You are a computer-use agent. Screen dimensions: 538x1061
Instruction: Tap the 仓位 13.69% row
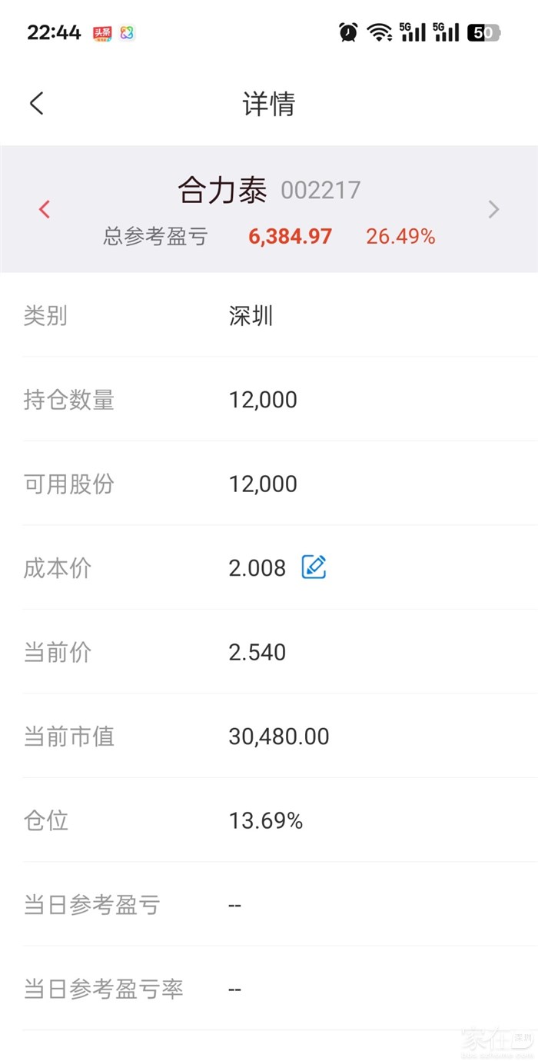[x=269, y=820]
